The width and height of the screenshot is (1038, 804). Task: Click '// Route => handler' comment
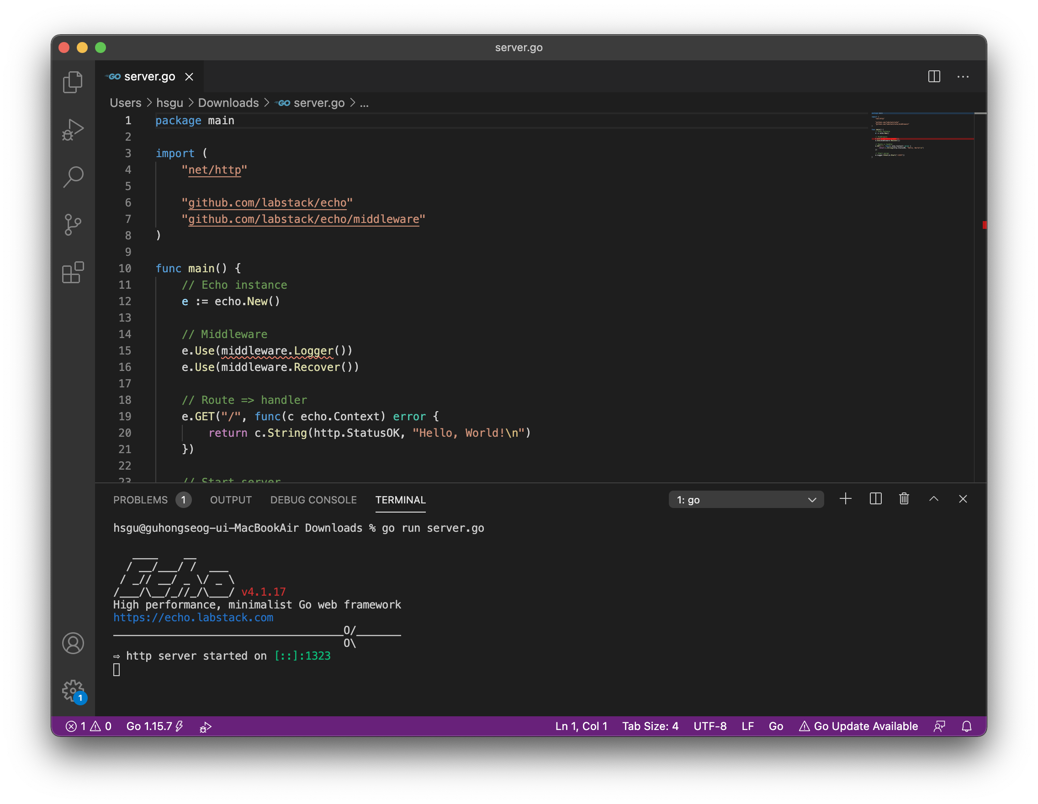coord(244,400)
